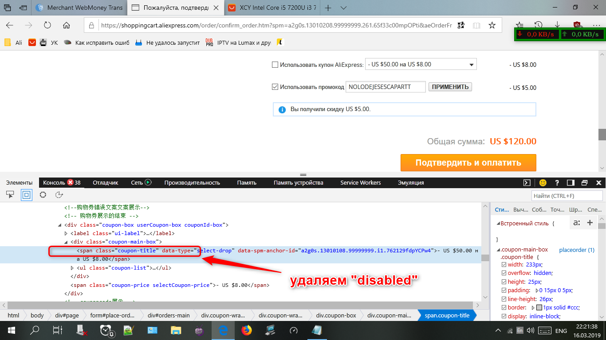606x340 pixels.
Task: Open the Элементы devtools tab
Action: tap(19, 182)
